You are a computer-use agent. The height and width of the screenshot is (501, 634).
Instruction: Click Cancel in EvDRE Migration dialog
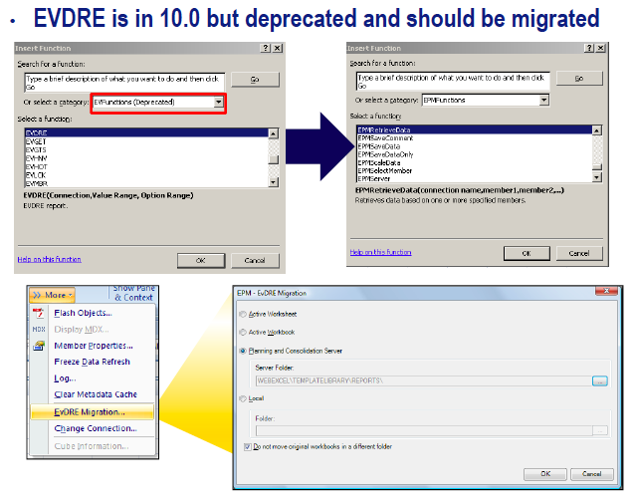coord(592,474)
